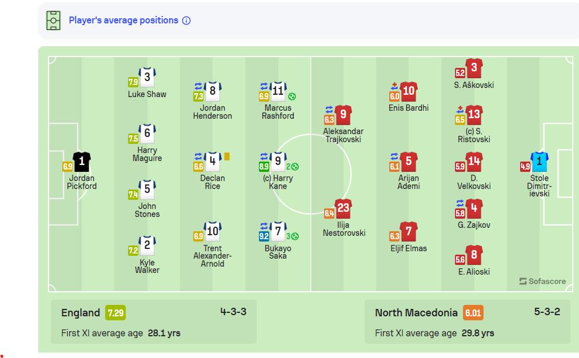Click Jordan Pickford's black goalkeeper shirt
This screenshot has height=358, width=579.
81,162
